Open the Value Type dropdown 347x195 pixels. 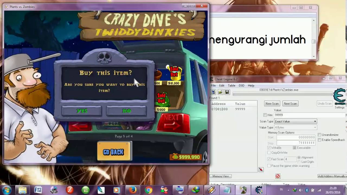tap(295, 127)
